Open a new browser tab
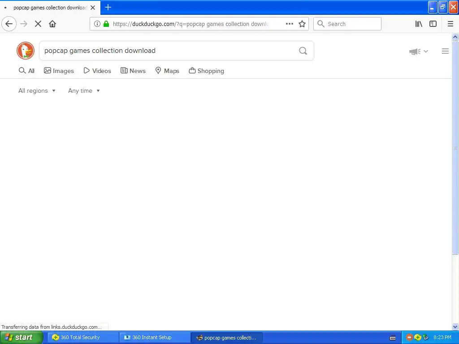The image size is (459, 344). coord(108,7)
